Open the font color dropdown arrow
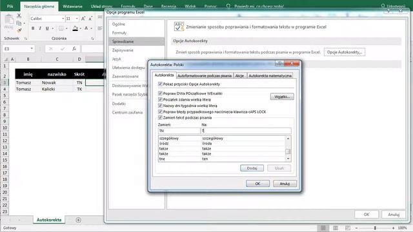This screenshot has height=232, width=413. 92,28
